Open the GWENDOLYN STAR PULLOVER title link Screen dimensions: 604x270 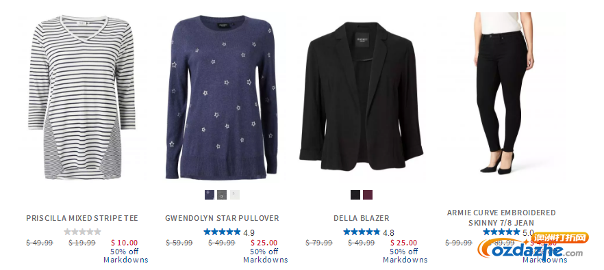(222, 218)
